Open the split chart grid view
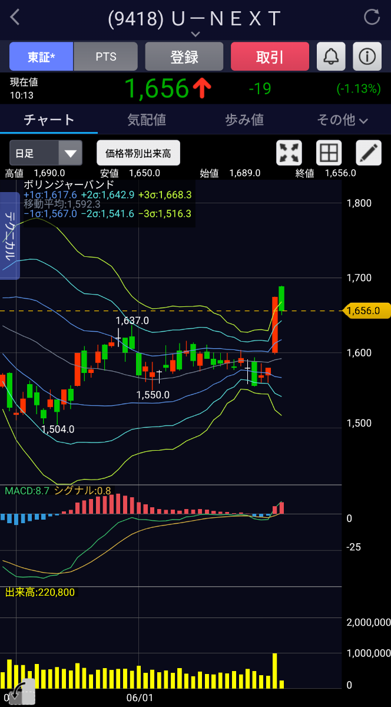The width and height of the screenshot is (391, 707). [329, 153]
